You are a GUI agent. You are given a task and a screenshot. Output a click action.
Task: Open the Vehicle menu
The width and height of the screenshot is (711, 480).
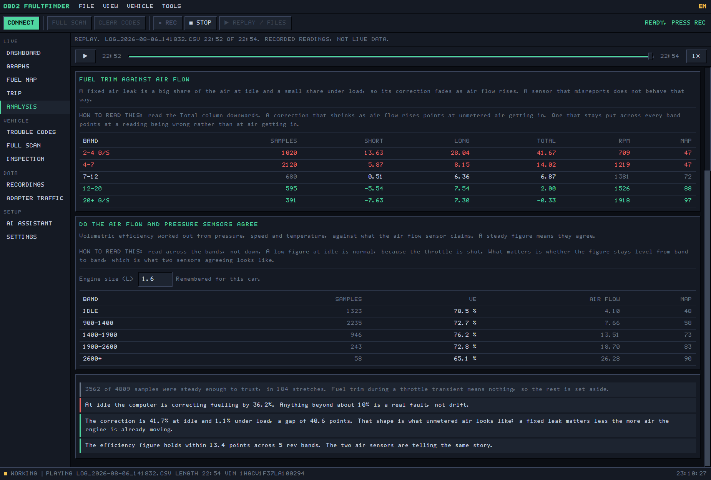140,6
